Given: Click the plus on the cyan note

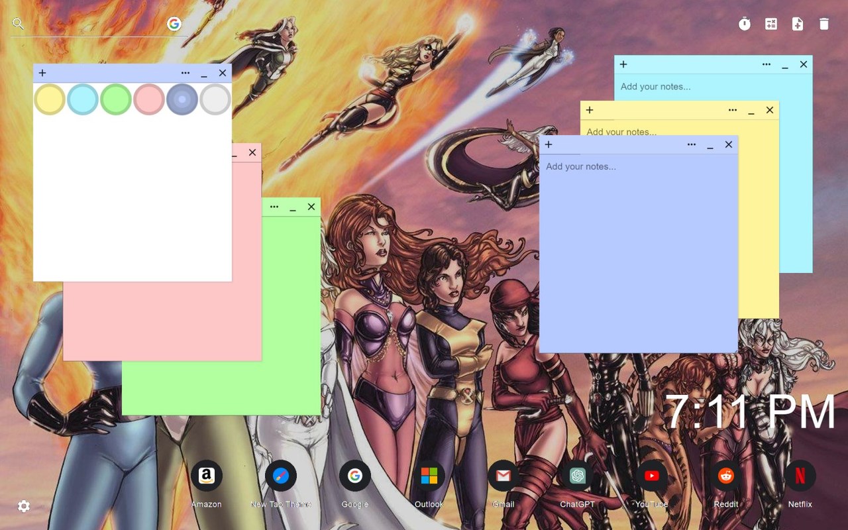Looking at the screenshot, I should coord(623,64).
